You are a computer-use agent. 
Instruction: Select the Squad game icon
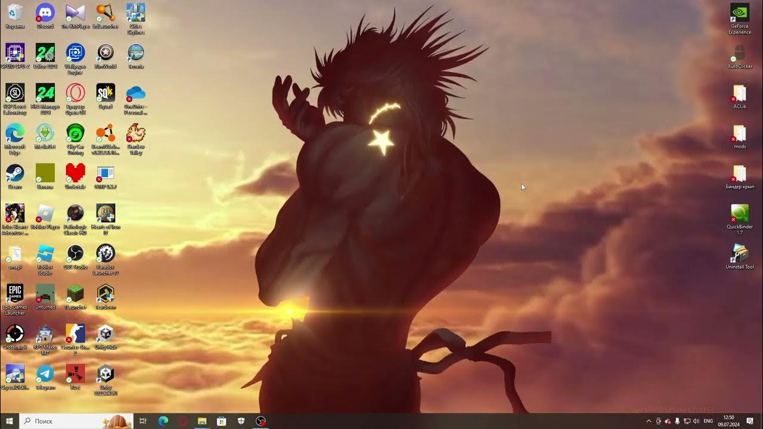[106, 96]
